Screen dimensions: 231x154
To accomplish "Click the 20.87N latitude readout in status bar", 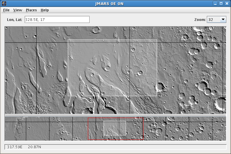I will tap(34, 147).
